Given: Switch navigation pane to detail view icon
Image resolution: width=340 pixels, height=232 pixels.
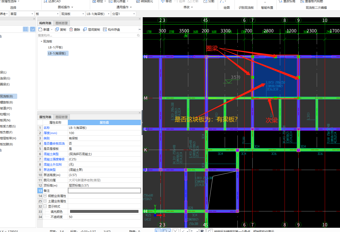Looking at the screenshot, I should coord(33,29).
